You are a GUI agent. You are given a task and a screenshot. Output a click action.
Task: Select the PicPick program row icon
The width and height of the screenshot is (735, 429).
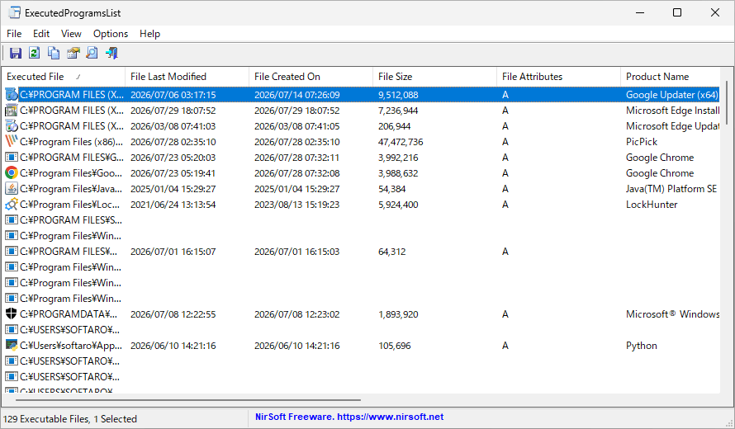tap(12, 141)
